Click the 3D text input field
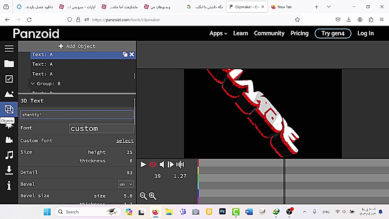 click(x=77, y=114)
